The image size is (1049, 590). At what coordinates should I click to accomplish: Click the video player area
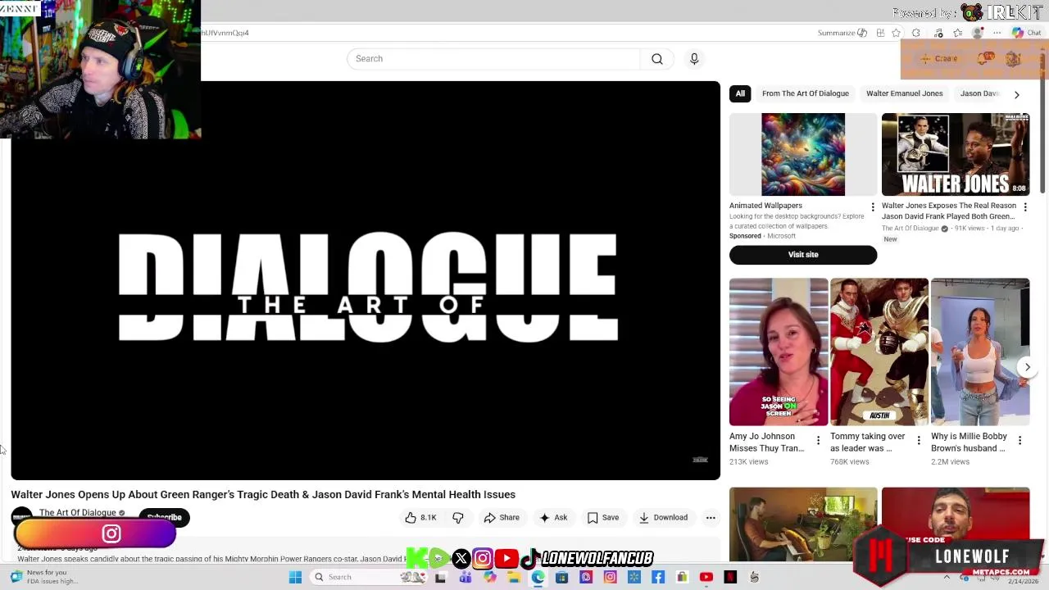point(366,280)
